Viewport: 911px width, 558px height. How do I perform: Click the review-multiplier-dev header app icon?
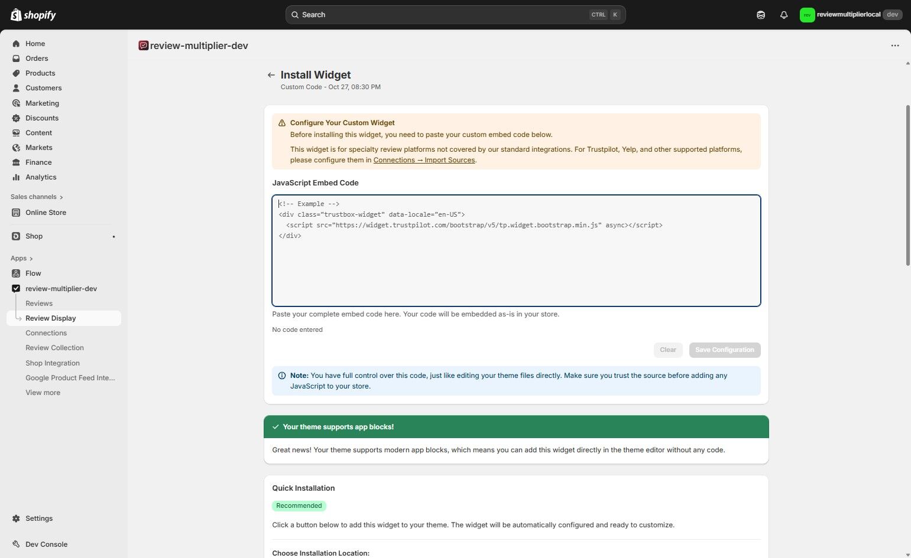tap(143, 45)
